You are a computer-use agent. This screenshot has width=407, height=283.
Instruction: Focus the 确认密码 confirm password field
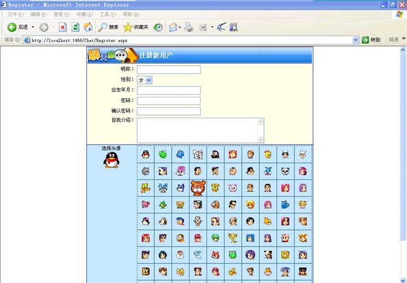tap(169, 111)
